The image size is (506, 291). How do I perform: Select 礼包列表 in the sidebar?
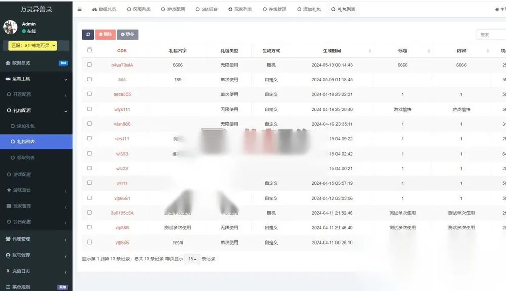[36, 142]
